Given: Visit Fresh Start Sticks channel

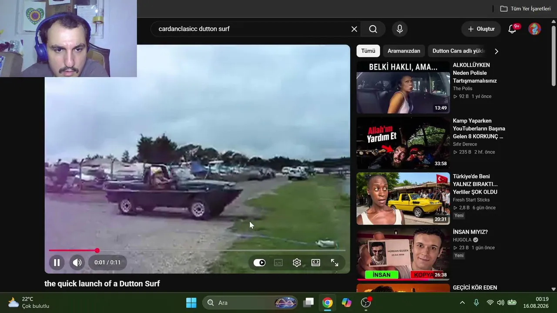Looking at the screenshot, I should tap(471, 200).
